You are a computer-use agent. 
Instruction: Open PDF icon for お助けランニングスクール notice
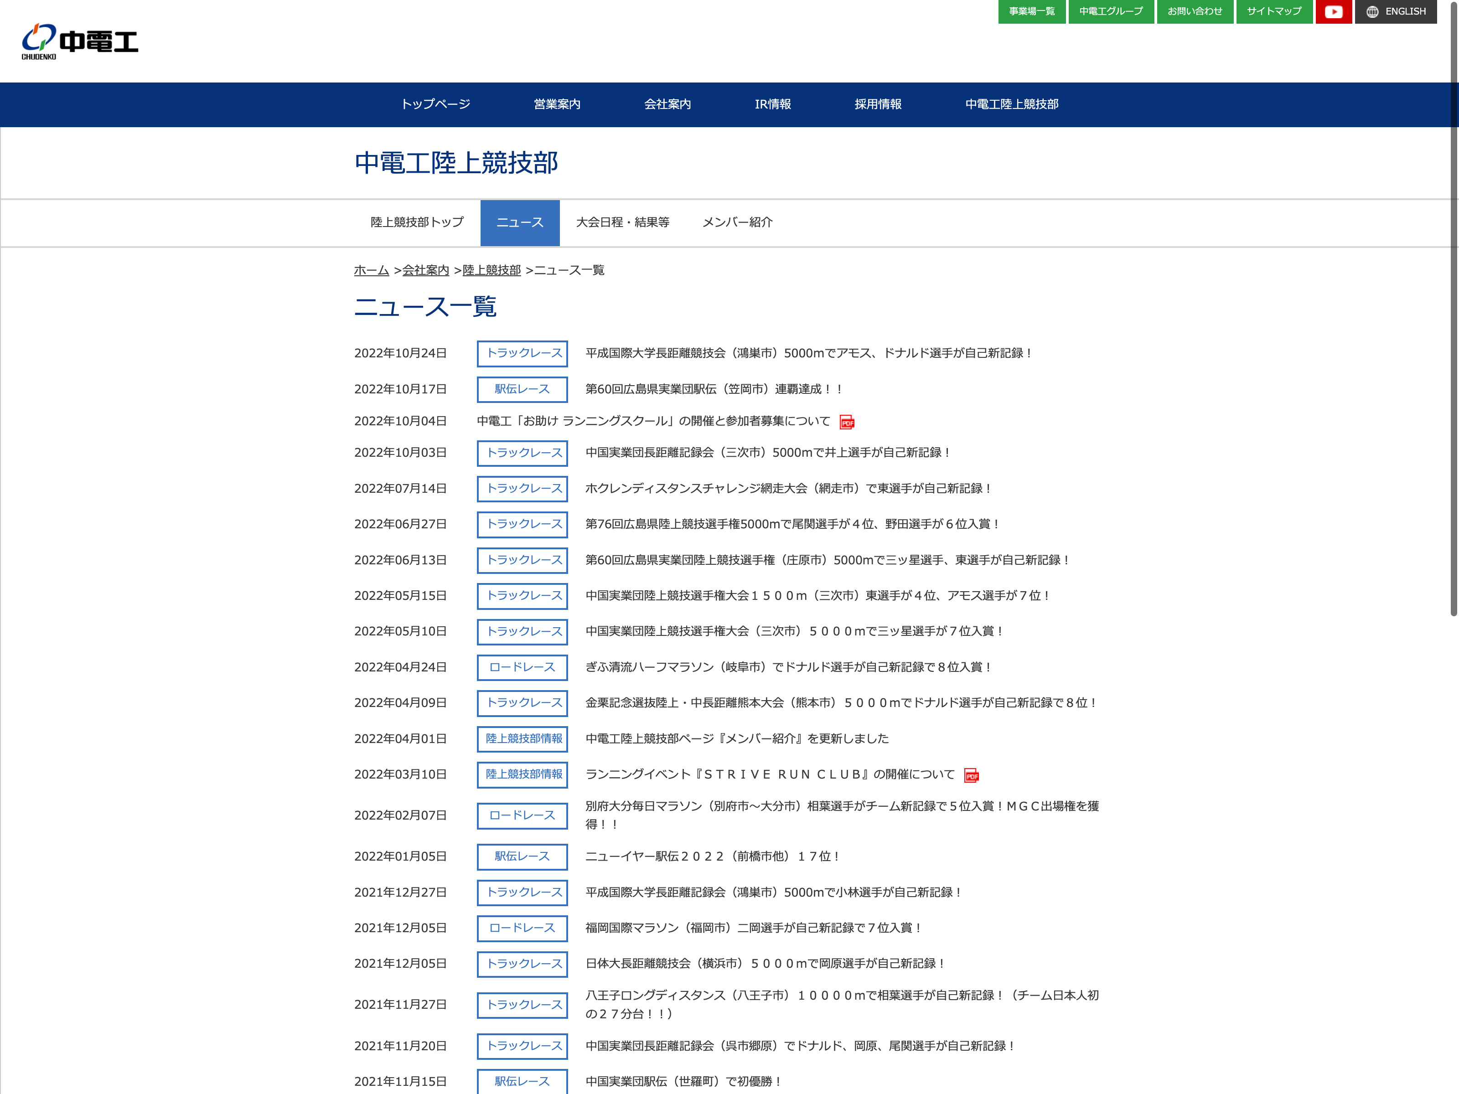[847, 422]
